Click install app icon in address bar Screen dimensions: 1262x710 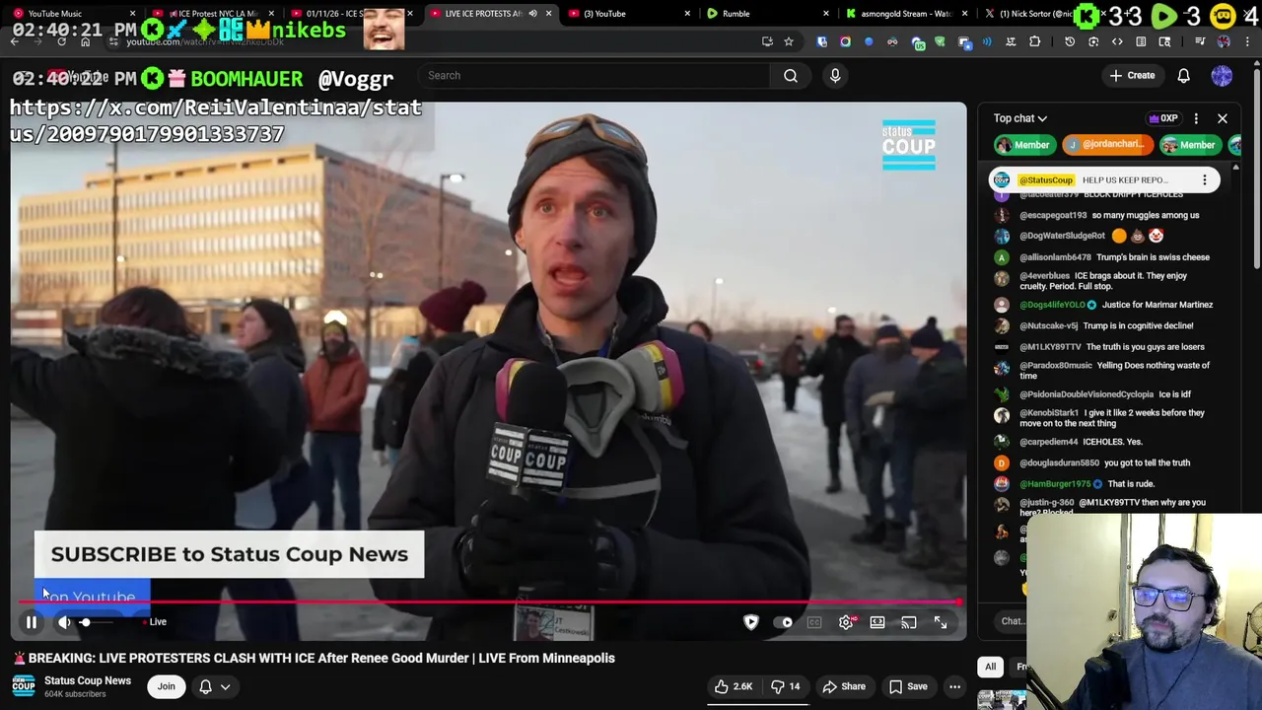pos(767,41)
